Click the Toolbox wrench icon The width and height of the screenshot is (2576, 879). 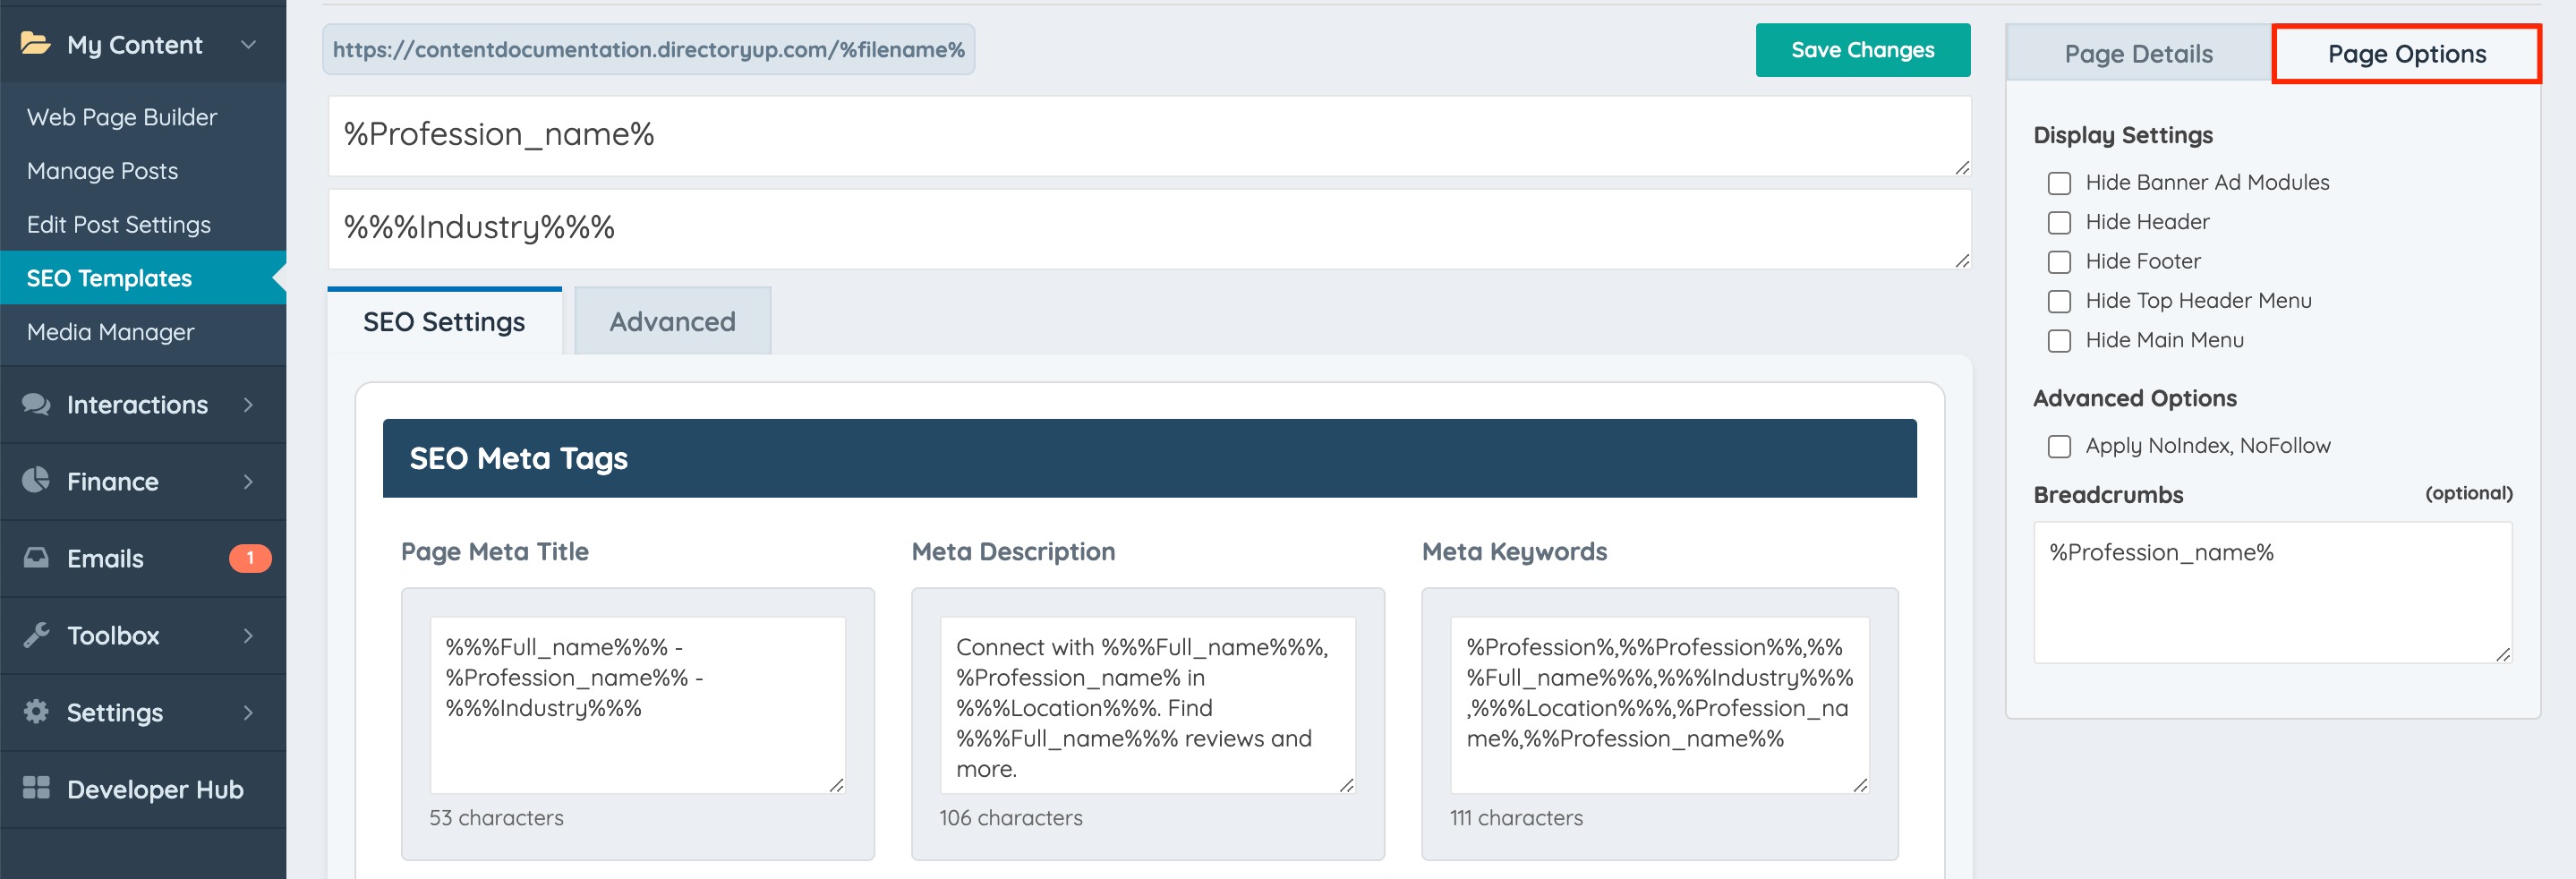pyautogui.click(x=36, y=634)
